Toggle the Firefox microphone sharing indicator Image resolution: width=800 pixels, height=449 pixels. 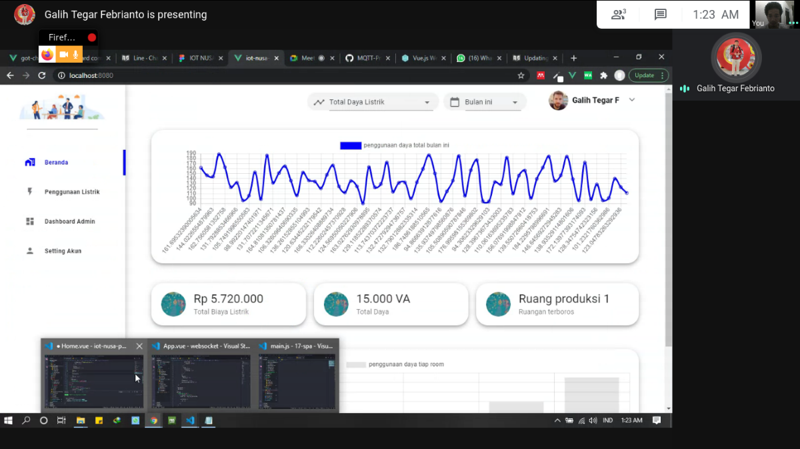tap(76, 54)
